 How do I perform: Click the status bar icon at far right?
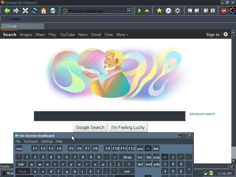[x=233, y=166]
